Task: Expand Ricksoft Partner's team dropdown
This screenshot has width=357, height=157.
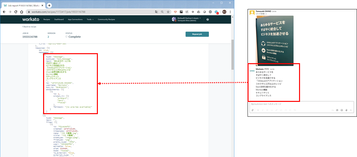Action: (x=189, y=18)
